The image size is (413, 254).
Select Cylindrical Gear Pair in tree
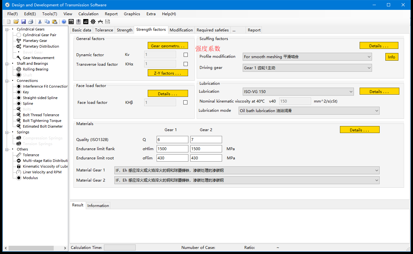click(x=39, y=35)
